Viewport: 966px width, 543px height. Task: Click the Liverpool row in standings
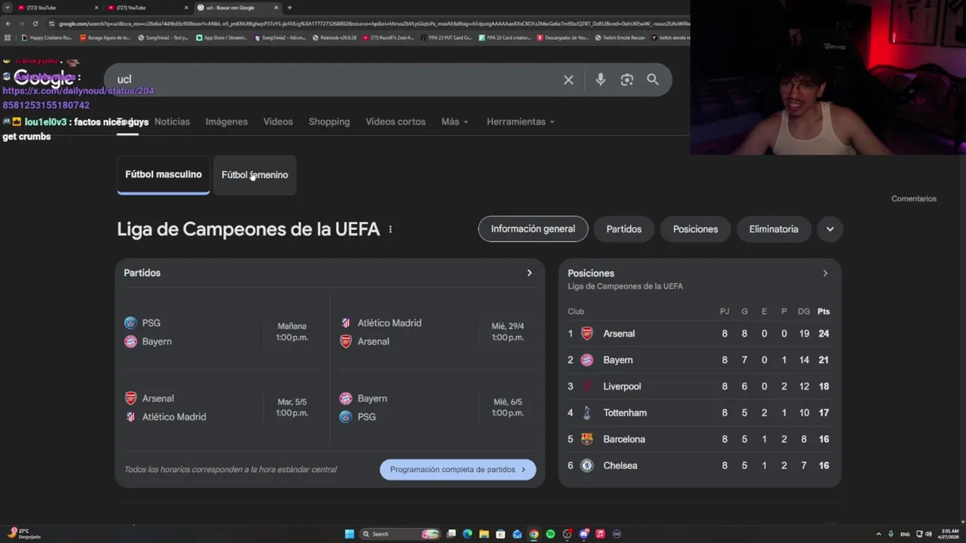click(699, 386)
